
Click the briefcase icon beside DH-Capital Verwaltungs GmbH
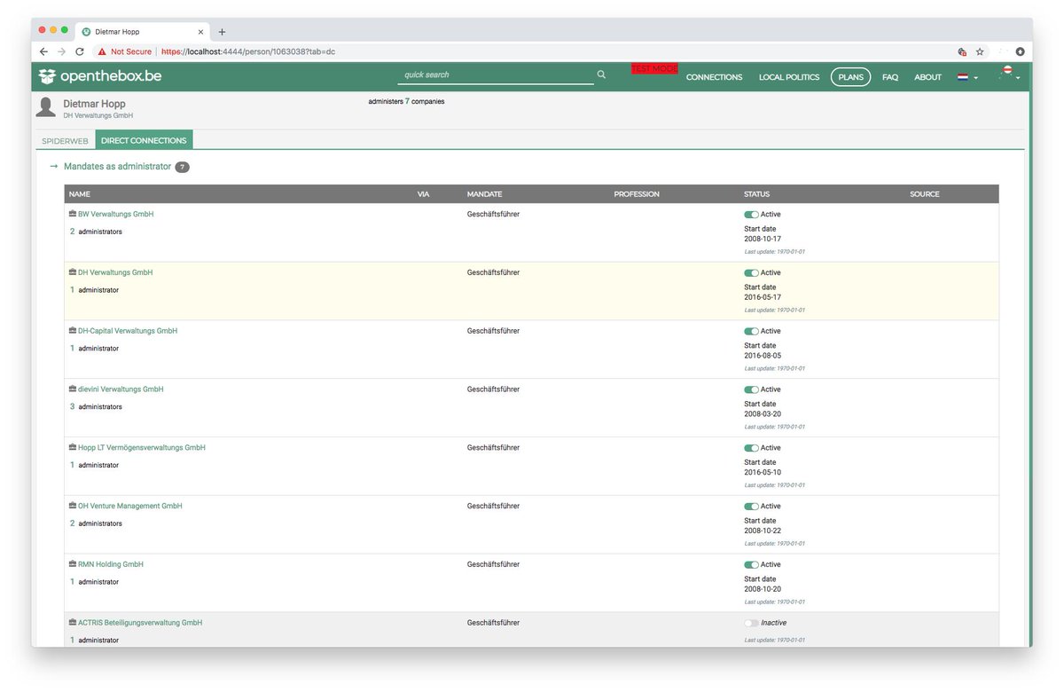tap(73, 331)
